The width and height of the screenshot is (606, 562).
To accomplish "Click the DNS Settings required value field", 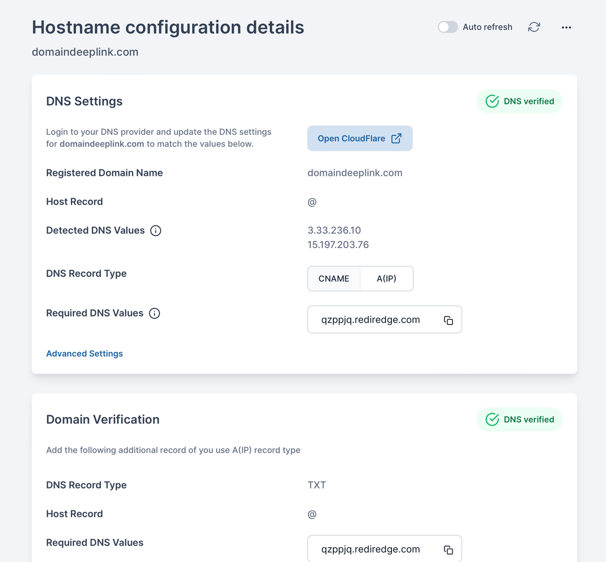I will 371,320.
